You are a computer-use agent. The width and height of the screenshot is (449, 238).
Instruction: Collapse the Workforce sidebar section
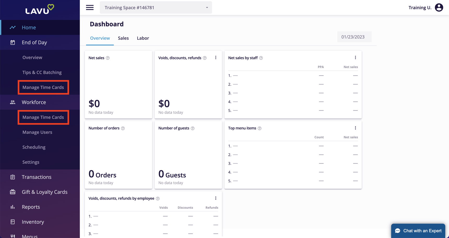(x=40, y=102)
